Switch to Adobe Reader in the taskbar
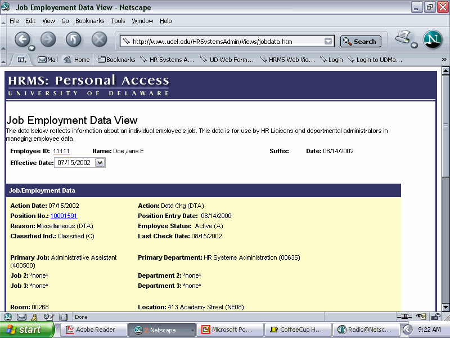 pyautogui.click(x=91, y=330)
